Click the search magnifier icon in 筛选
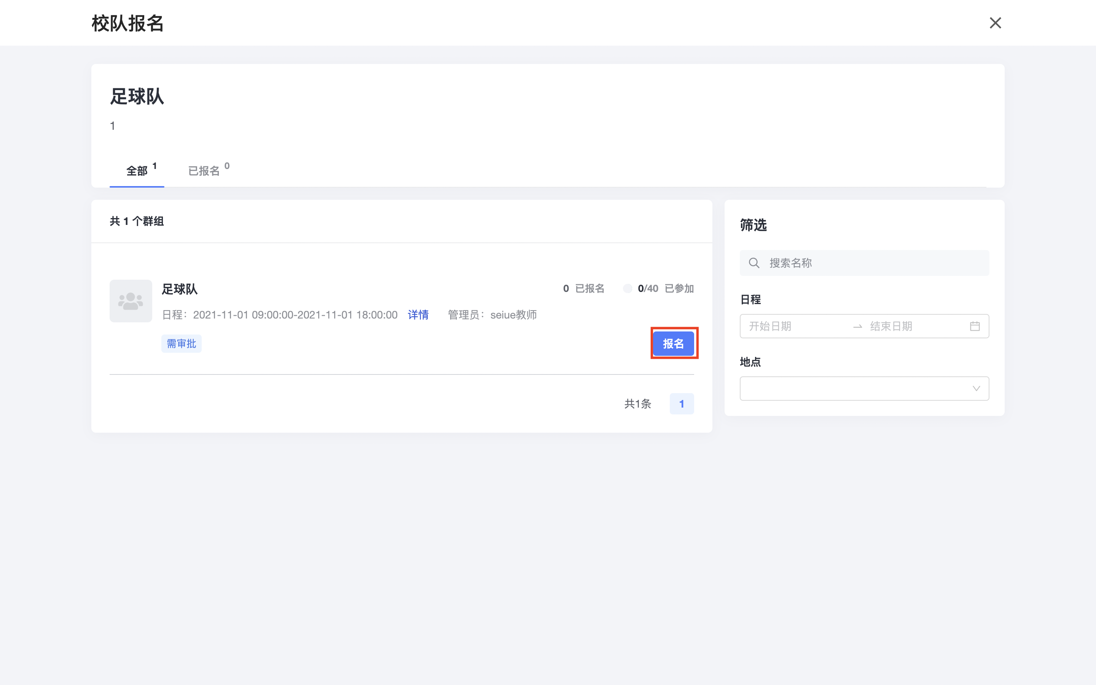The image size is (1096, 685). (x=754, y=263)
